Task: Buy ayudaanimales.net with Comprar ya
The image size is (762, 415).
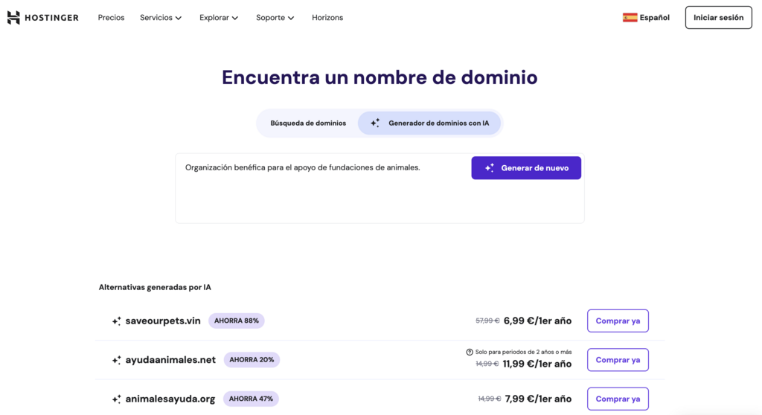Action: (618, 360)
